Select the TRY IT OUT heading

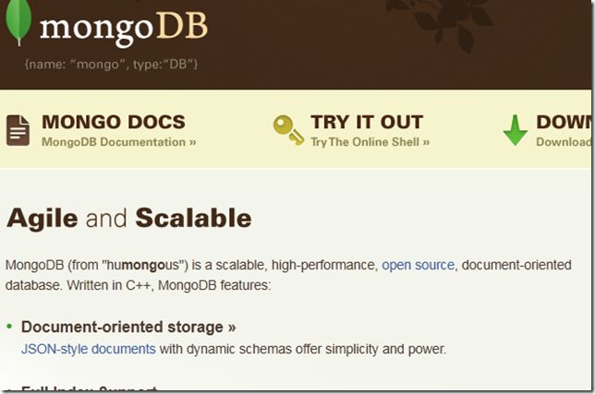pyautogui.click(x=367, y=122)
